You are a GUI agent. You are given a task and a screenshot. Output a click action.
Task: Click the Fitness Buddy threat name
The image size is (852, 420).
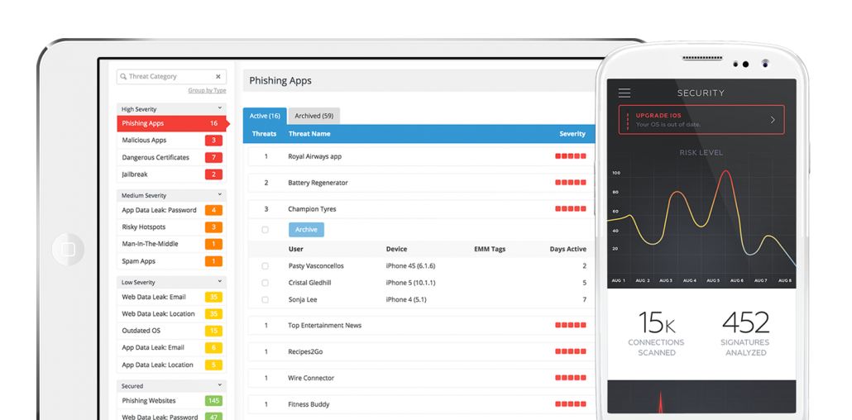[309, 404]
